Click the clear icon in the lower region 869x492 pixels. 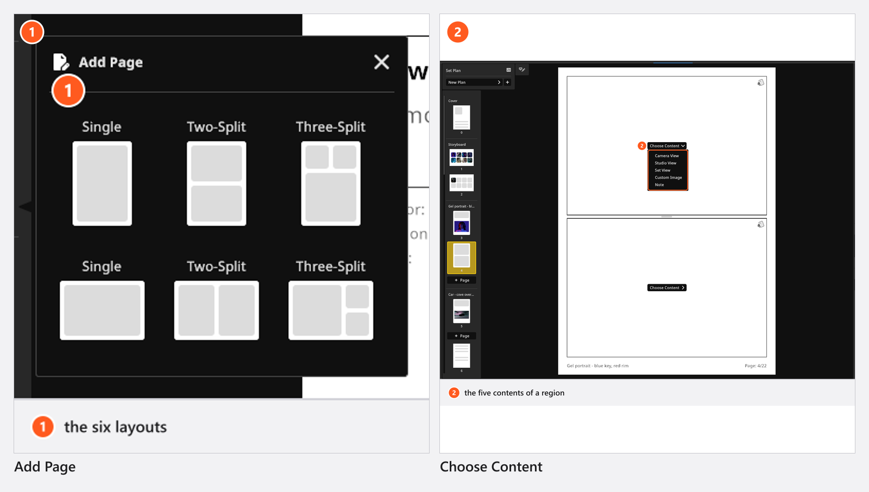tap(761, 224)
